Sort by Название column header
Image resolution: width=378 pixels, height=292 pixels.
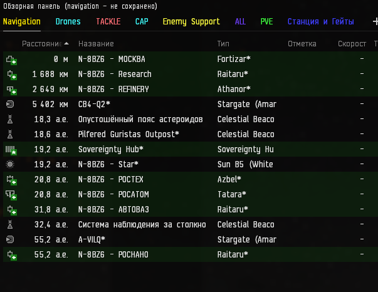point(96,44)
